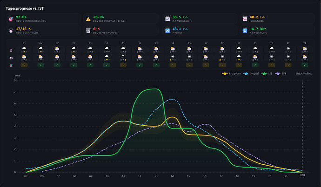Click the lower sun icon for hour 20
Image resolution: width=321 pixels, height=187 pixels.
coord(272,56)
